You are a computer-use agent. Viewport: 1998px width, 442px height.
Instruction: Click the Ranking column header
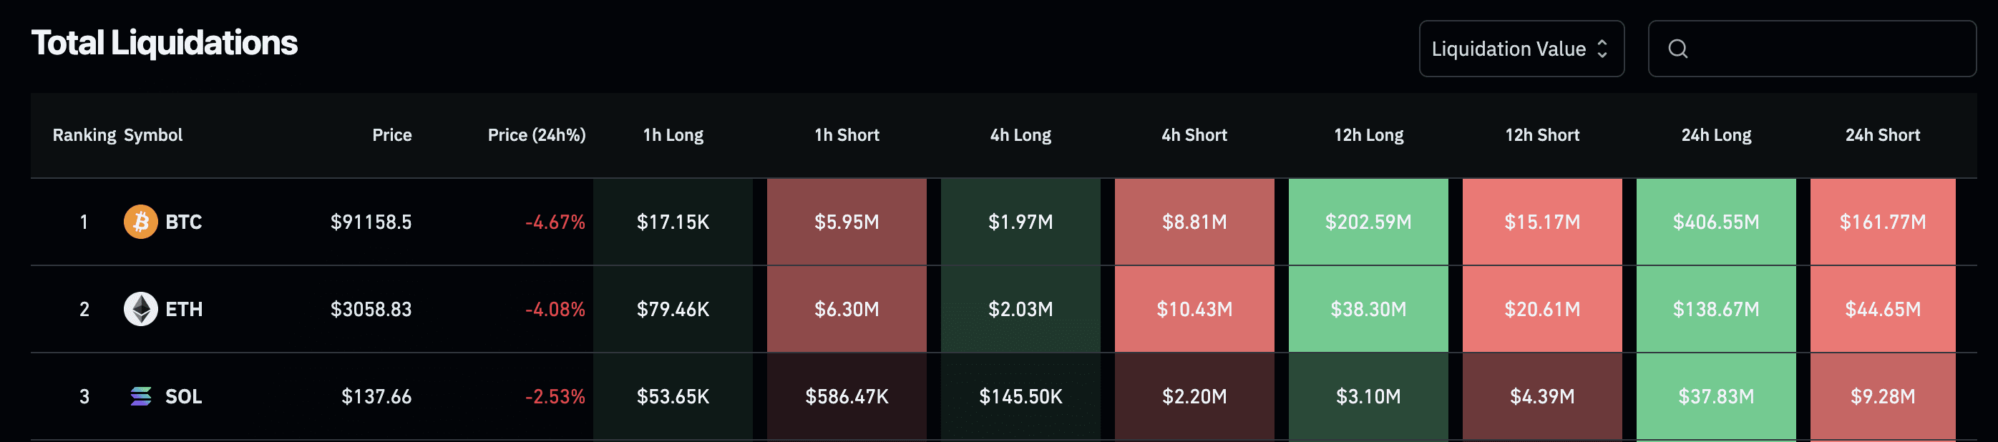tap(84, 135)
